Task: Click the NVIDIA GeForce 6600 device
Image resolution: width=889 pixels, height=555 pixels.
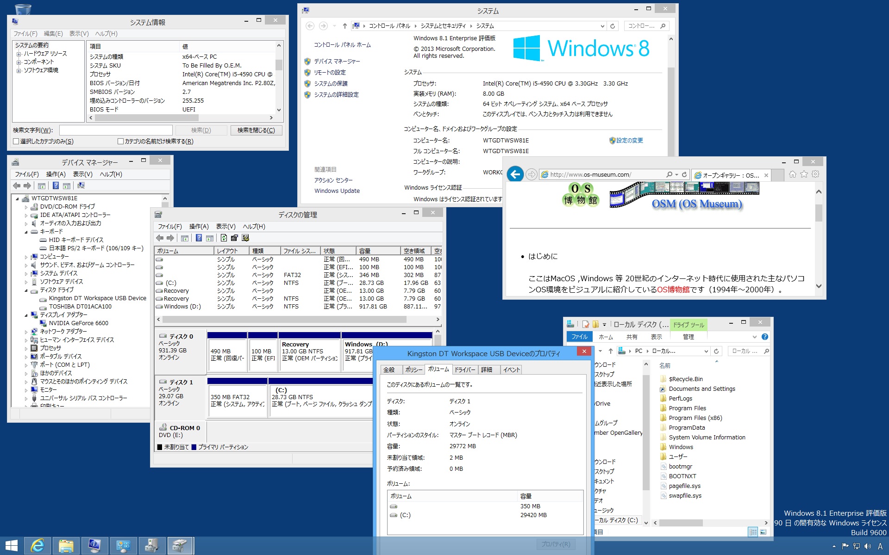Action: (79, 323)
